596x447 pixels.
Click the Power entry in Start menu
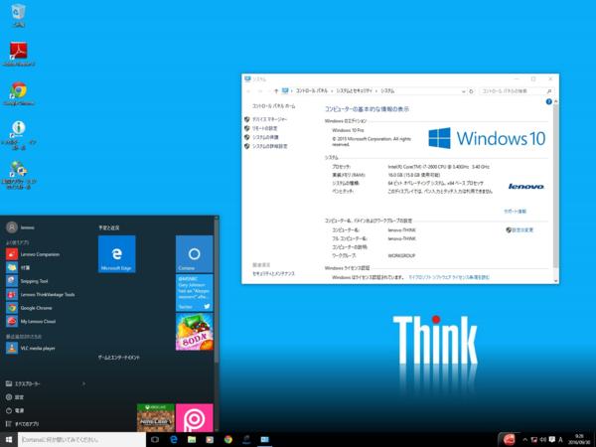tap(15, 410)
